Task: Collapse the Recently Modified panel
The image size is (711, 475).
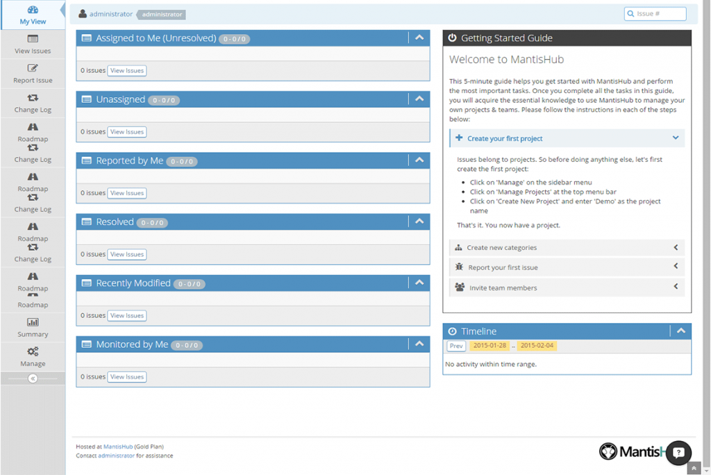Action: [419, 283]
